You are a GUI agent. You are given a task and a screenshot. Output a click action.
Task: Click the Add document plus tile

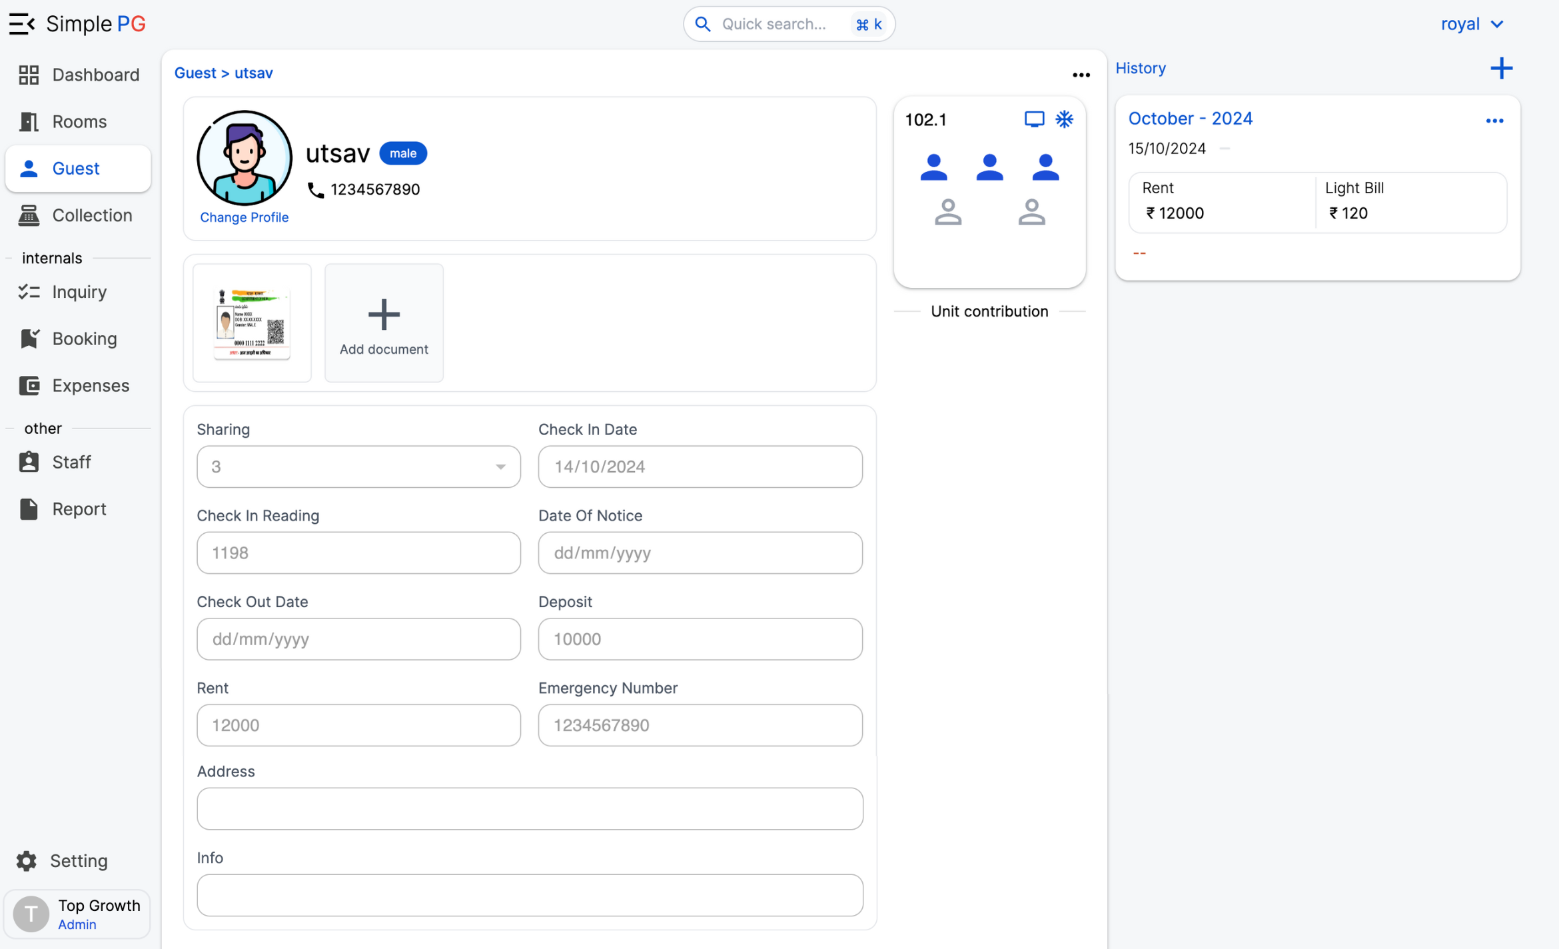tap(384, 323)
